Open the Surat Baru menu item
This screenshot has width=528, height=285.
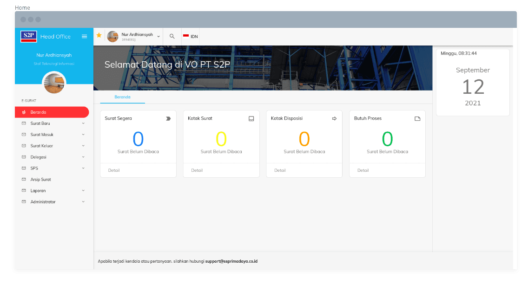pos(54,123)
